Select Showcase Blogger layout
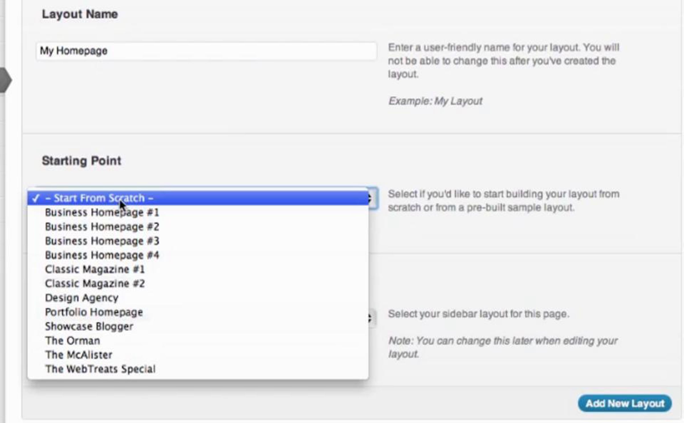684x423 pixels. point(198,326)
